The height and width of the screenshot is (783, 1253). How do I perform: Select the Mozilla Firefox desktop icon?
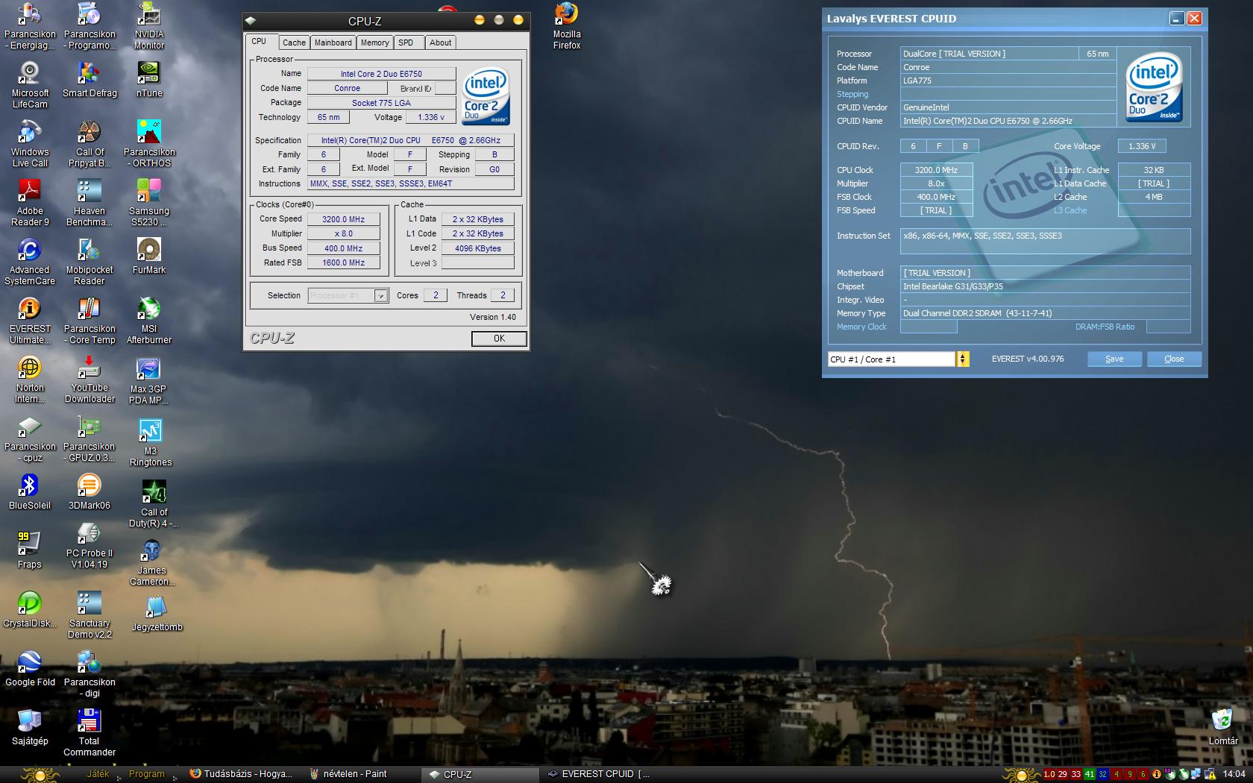tap(567, 26)
